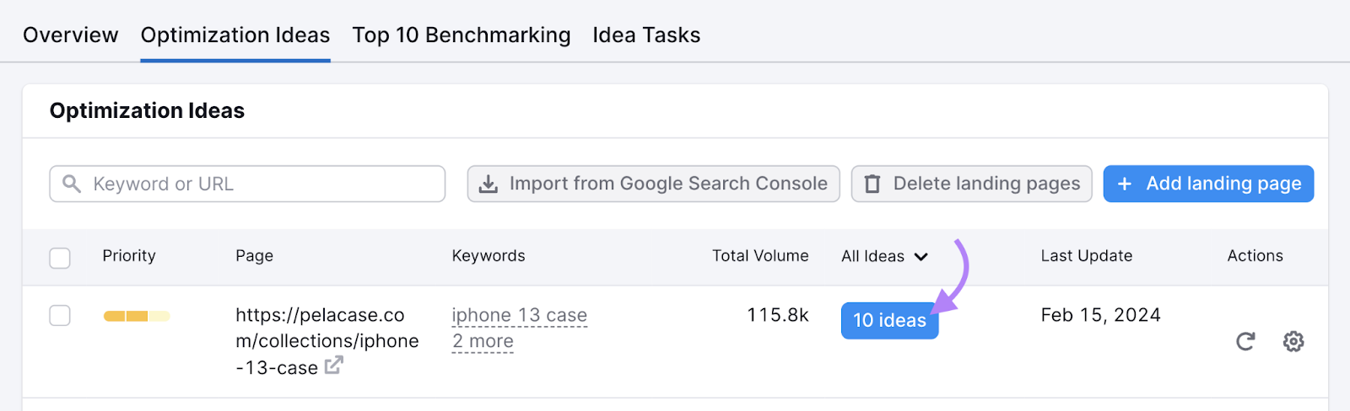Open the settings gear icon for pelacase page
The width and height of the screenshot is (1350, 411).
pos(1293,341)
